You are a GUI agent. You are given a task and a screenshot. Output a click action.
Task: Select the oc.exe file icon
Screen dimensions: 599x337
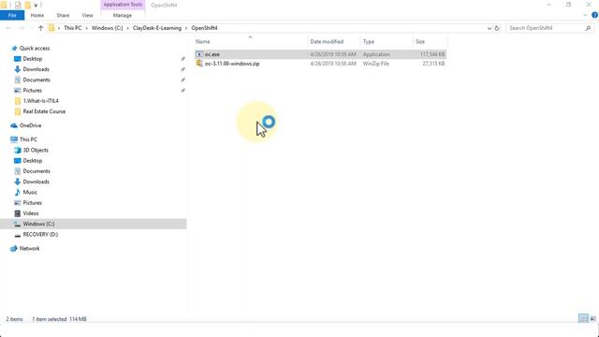199,54
